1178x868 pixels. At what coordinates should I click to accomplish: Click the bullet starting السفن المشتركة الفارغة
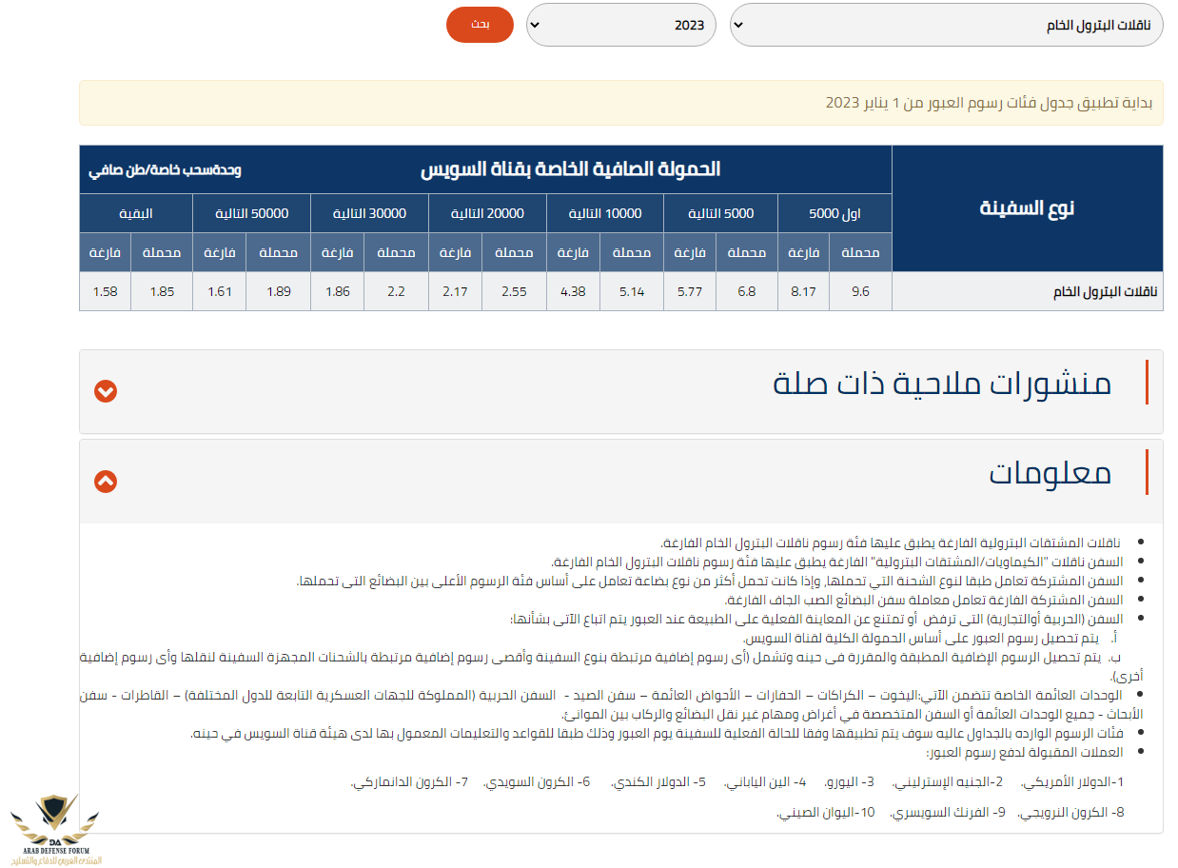point(924,600)
